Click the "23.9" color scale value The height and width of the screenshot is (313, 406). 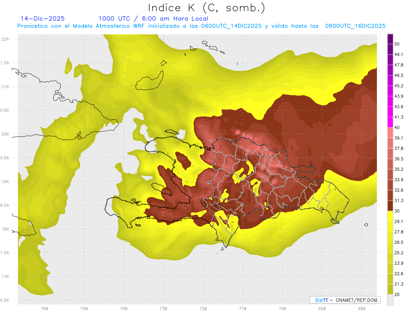pos(399,263)
